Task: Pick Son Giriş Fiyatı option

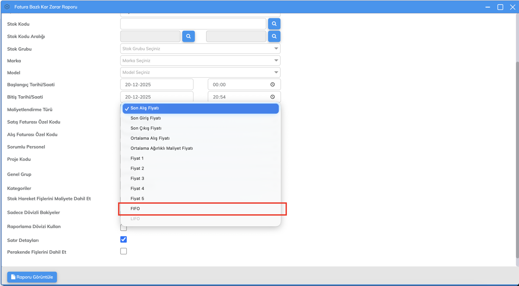Action: tap(146, 118)
